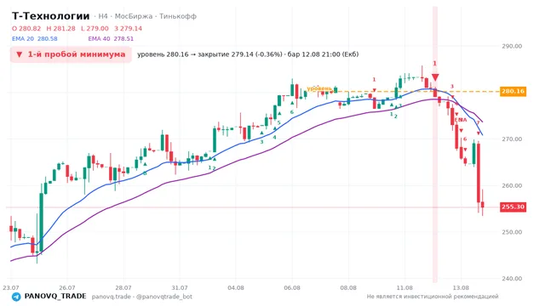Screen dimensions: 545x306
Task: Click the Т-Технологии chart title
Action: pos(51,16)
